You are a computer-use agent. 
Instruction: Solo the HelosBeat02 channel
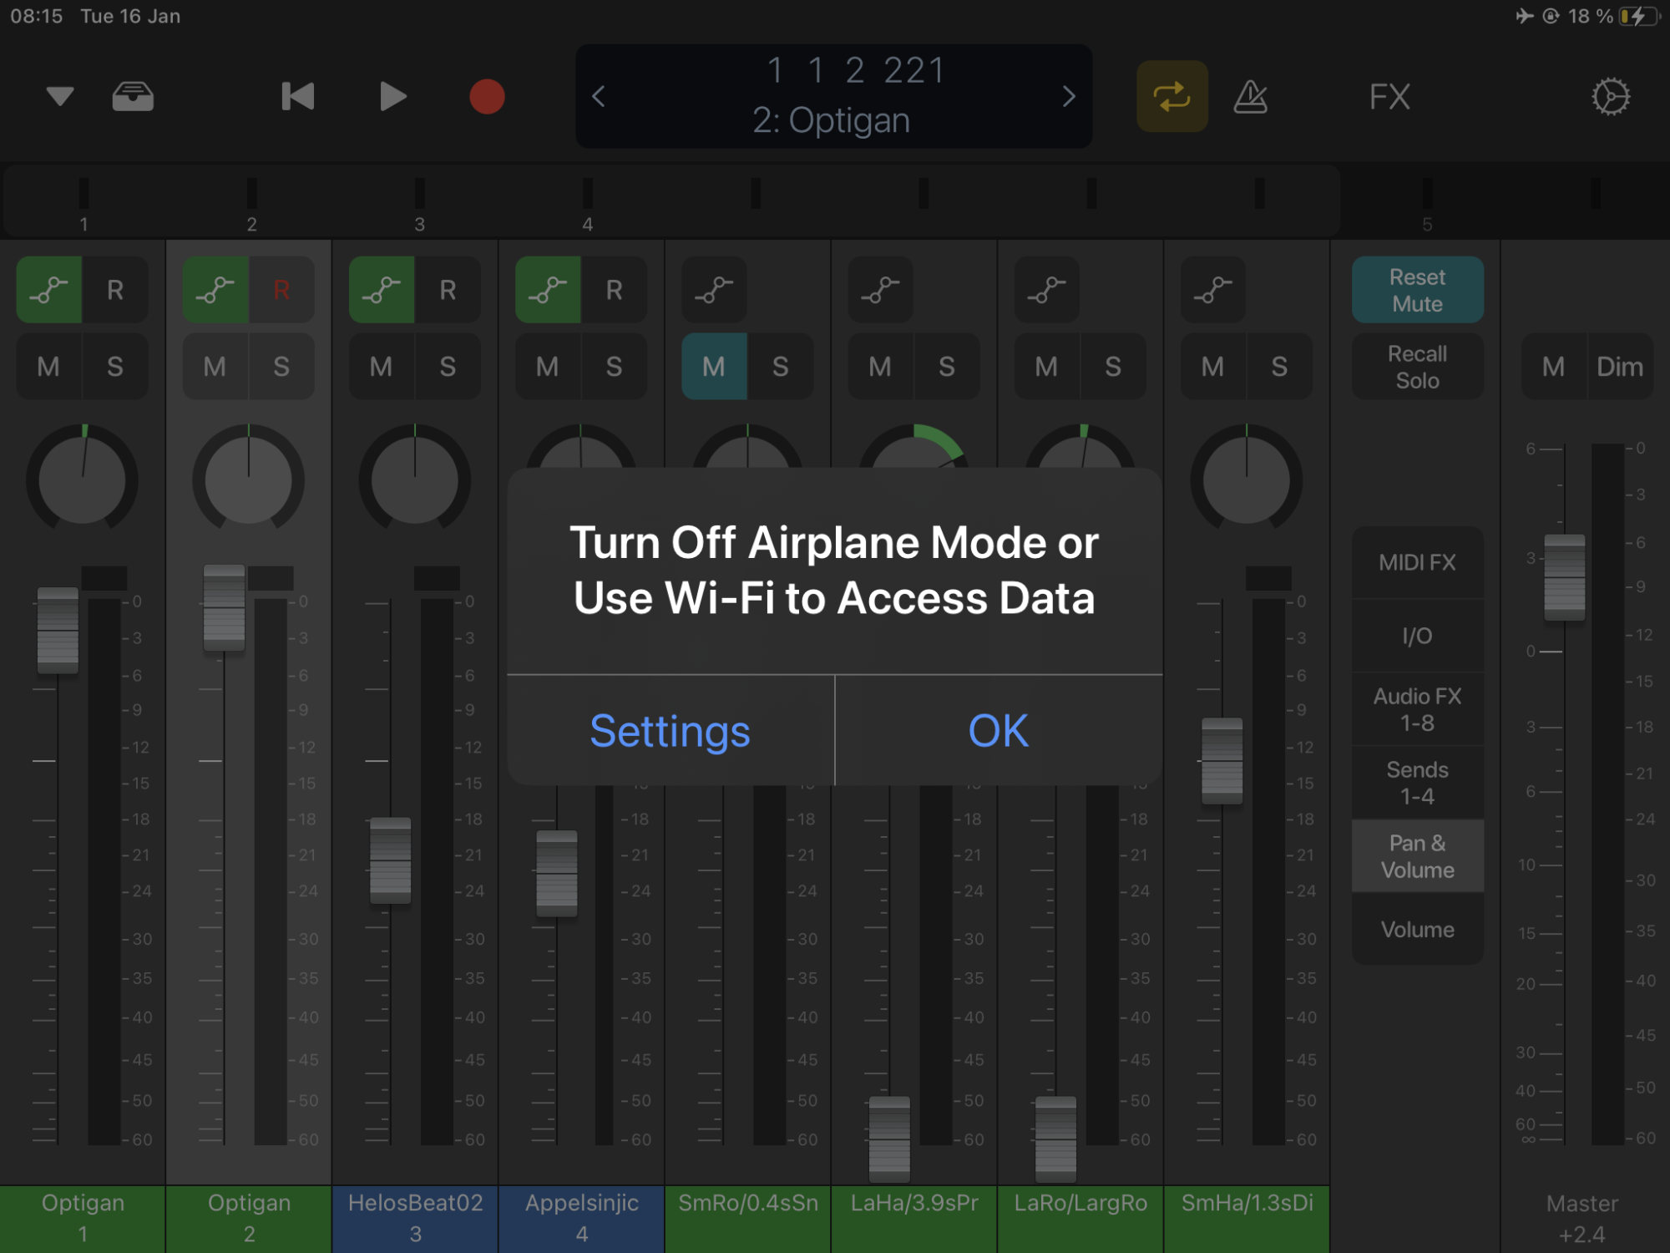pyautogui.click(x=448, y=367)
